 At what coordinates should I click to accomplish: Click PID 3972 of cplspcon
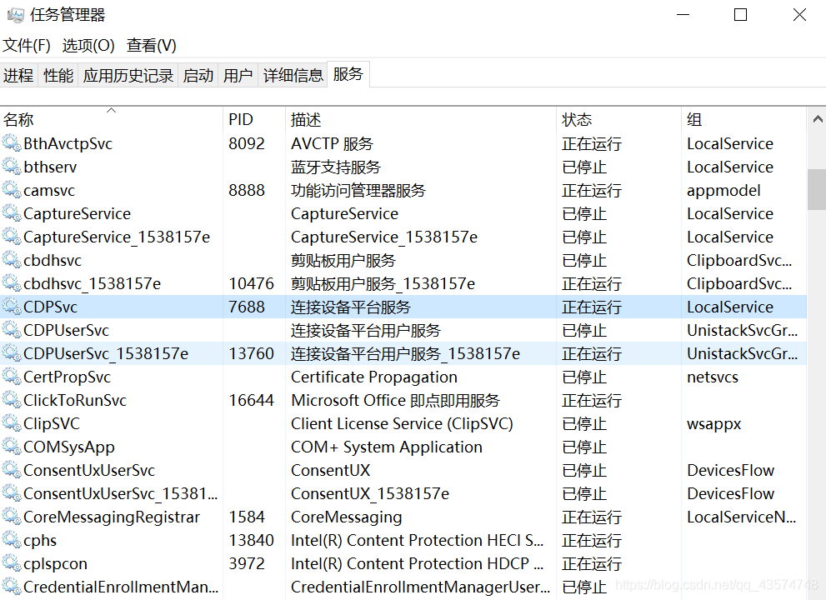247,563
